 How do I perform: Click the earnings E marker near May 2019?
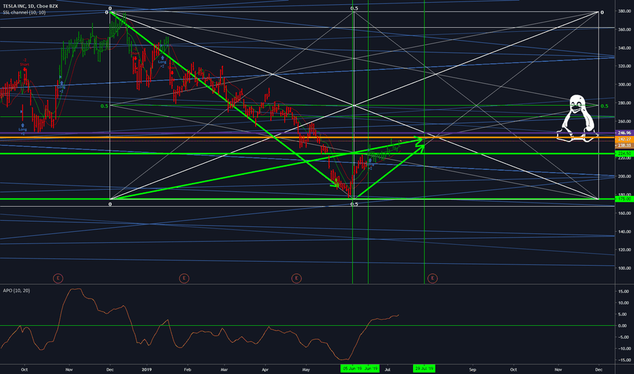(x=297, y=278)
